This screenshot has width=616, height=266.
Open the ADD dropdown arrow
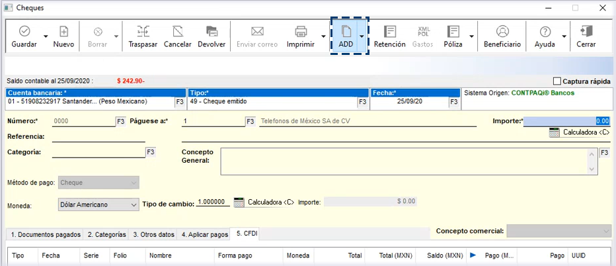tap(362, 37)
